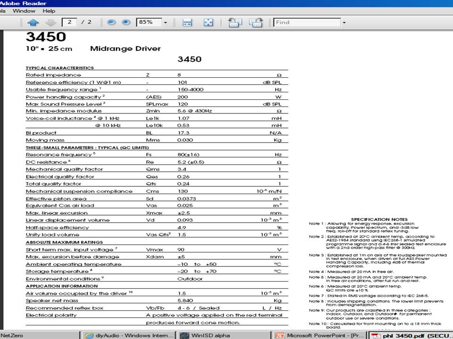Click the '5.6 @ 430Hz' impedance value

(x=195, y=111)
